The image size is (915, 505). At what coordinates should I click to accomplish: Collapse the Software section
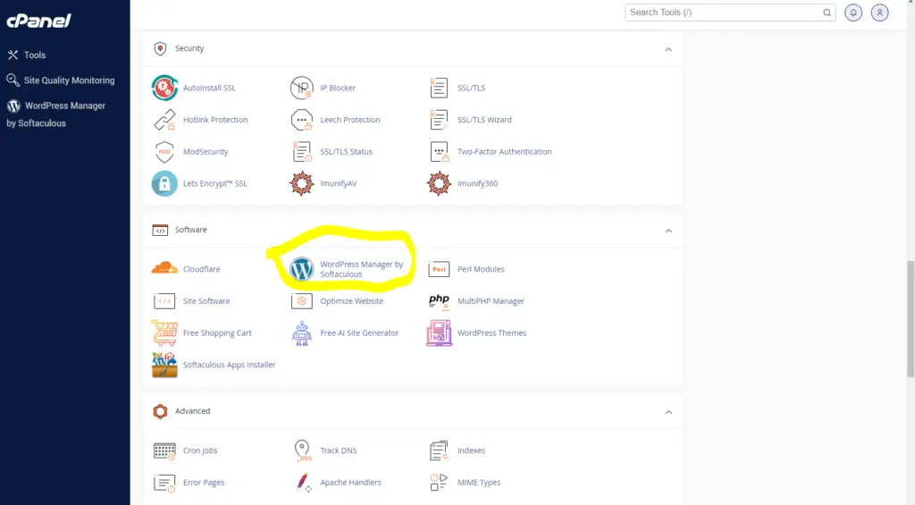click(668, 231)
